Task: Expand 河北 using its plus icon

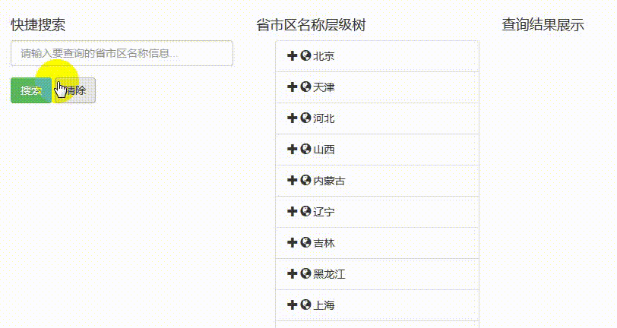Action: pos(292,118)
